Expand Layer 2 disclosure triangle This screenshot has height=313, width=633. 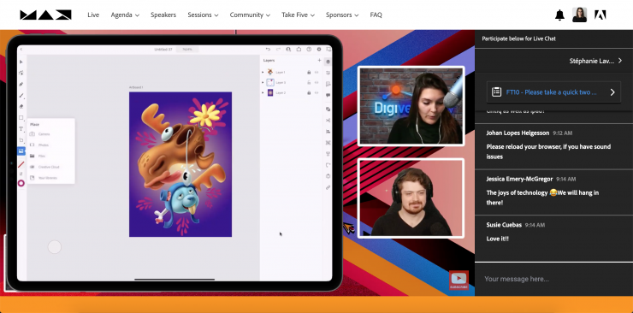(263, 92)
